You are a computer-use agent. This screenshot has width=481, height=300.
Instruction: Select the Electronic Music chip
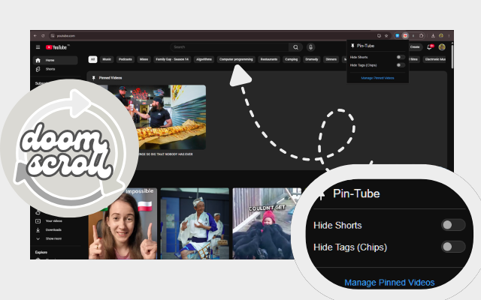tap(435, 59)
